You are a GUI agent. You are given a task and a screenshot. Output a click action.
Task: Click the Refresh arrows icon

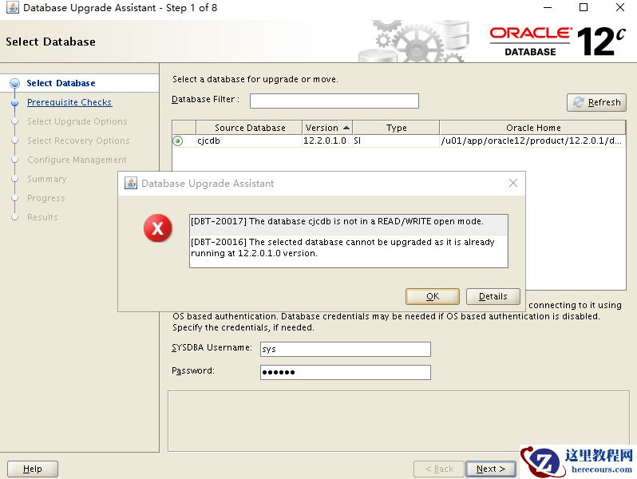point(578,102)
